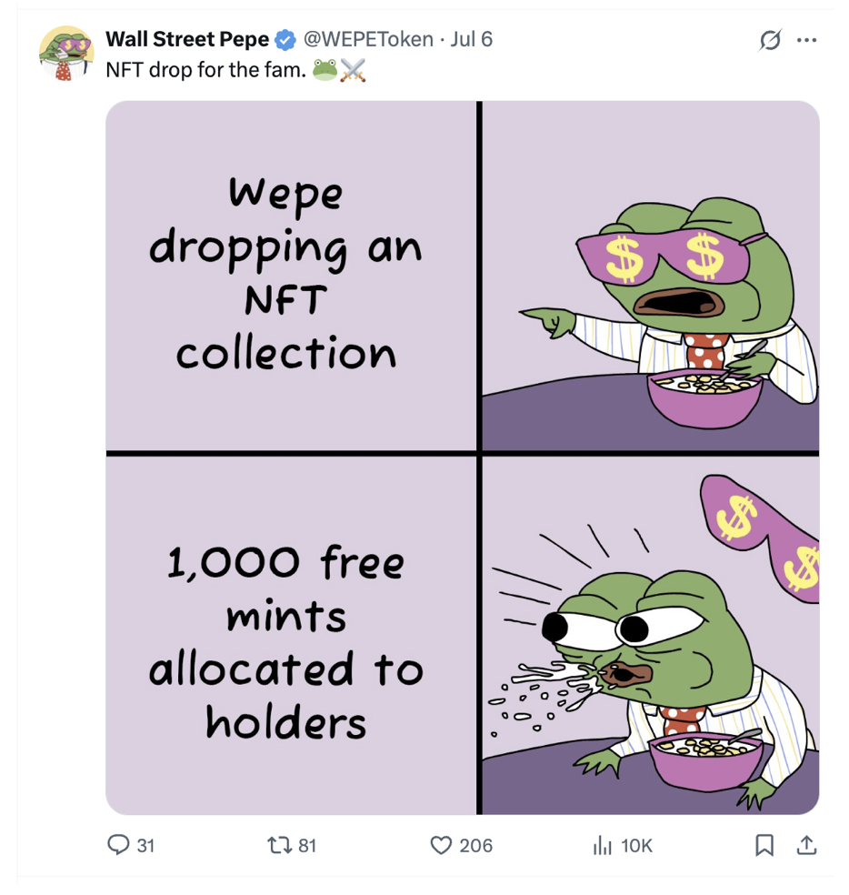Open meme panel with Pepe spitting cereal
The height and width of the screenshot is (895, 849).
pyautogui.click(x=651, y=635)
